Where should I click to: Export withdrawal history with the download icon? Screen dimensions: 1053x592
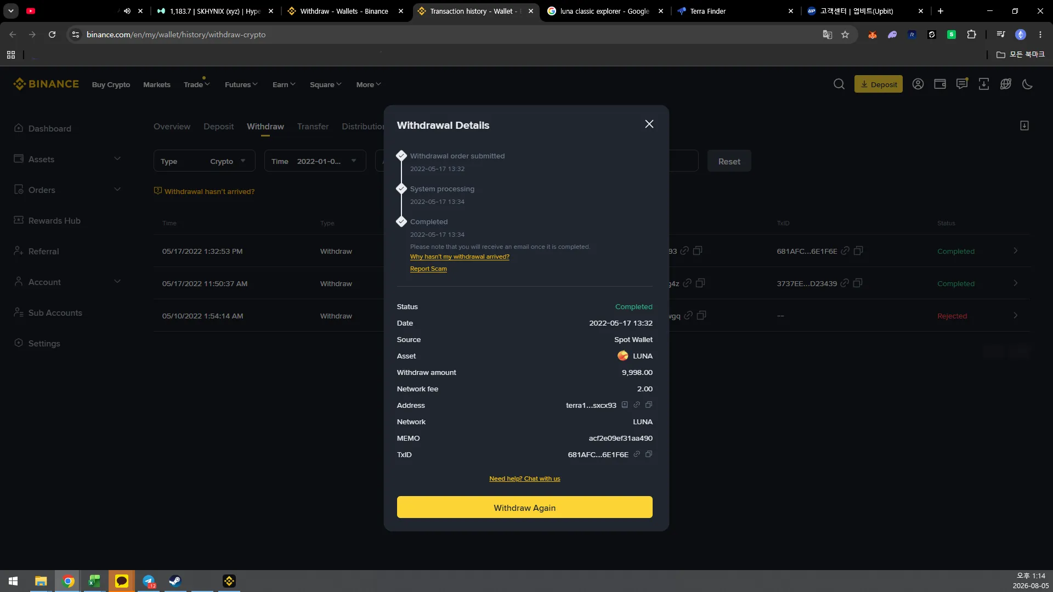pyautogui.click(x=1024, y=126)
